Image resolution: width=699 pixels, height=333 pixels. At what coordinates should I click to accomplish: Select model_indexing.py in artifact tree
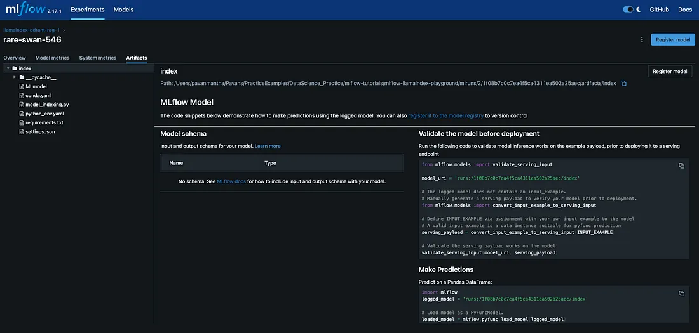47,105
